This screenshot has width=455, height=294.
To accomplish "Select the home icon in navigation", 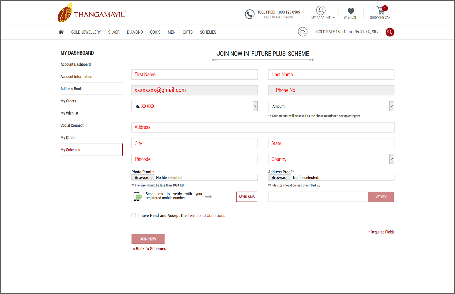I will point(61,32).
